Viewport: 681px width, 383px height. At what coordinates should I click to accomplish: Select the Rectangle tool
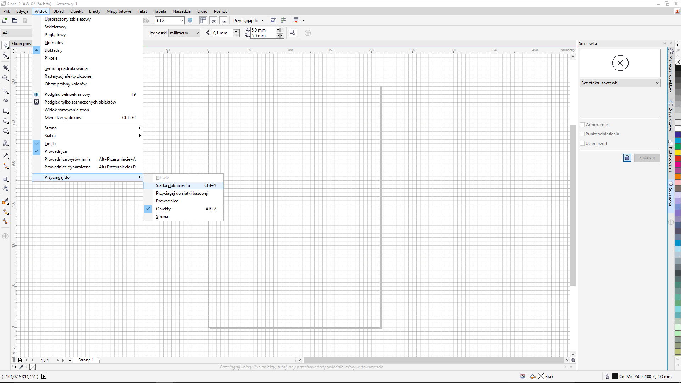pyautogui.click(x=6, y=111)
